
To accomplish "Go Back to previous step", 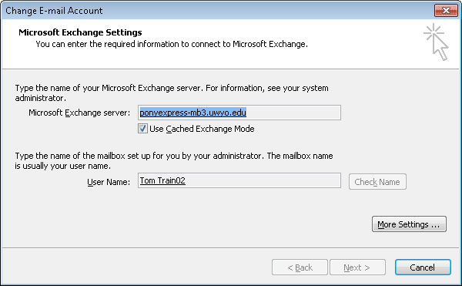I will (300, 267).
